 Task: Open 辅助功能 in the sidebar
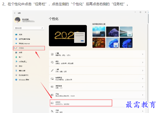click(22, 71)
